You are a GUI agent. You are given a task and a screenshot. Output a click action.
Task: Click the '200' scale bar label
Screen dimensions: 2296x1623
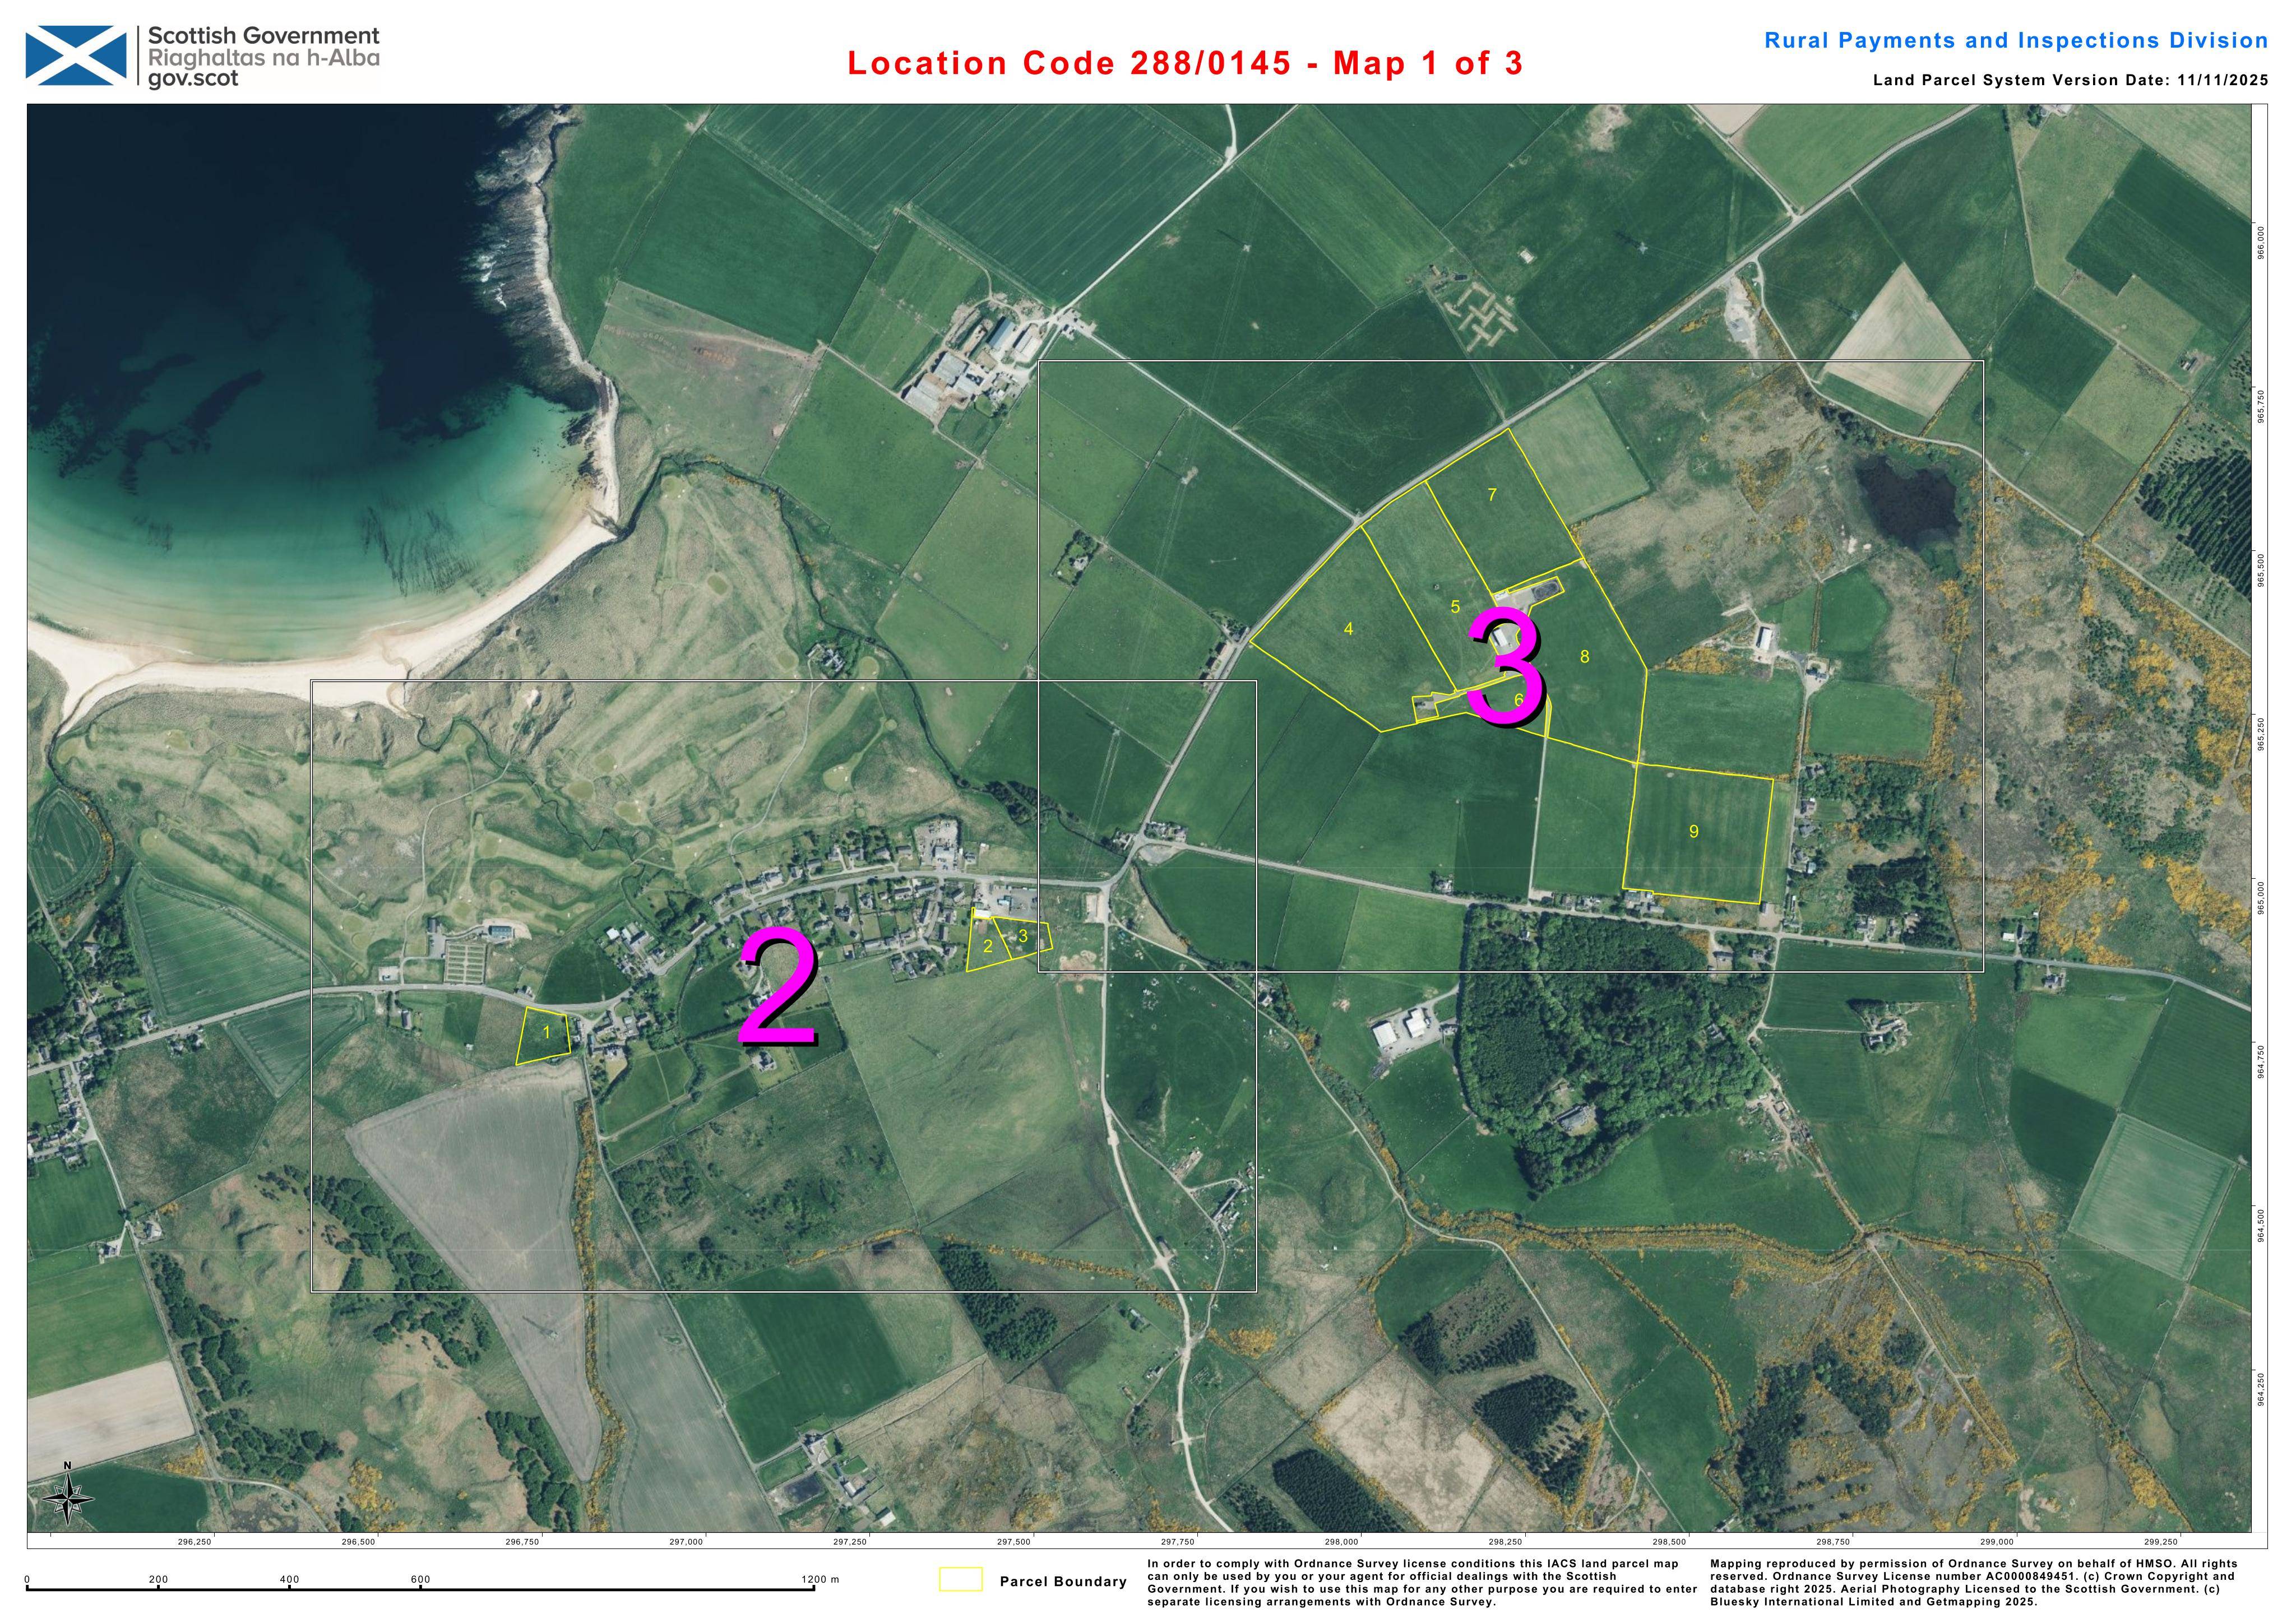(158, 1580)
